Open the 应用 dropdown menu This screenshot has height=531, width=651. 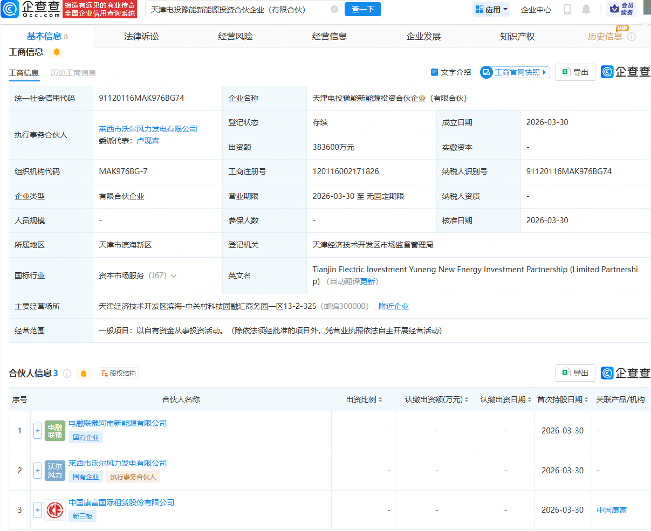pos(491,9)
